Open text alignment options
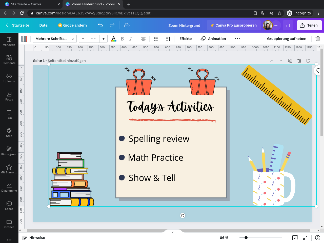This screenshot has width=324, height=243. click(143, 39)
